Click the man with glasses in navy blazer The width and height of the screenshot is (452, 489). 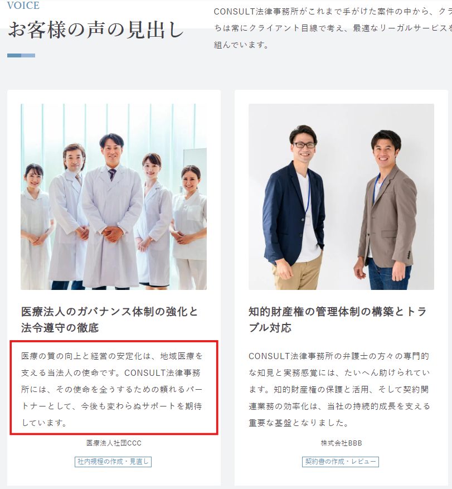(295, 207)
